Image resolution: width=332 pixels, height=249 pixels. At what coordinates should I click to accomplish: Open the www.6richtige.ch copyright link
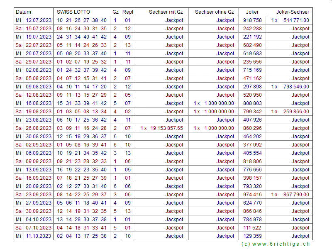(x=275, y=244)
